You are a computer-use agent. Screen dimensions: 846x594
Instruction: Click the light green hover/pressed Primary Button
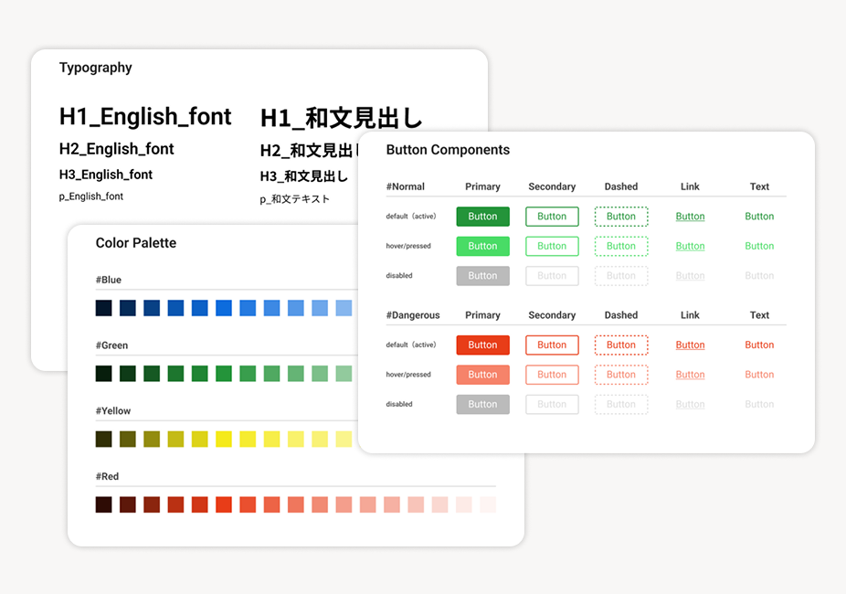coord(482,246)
